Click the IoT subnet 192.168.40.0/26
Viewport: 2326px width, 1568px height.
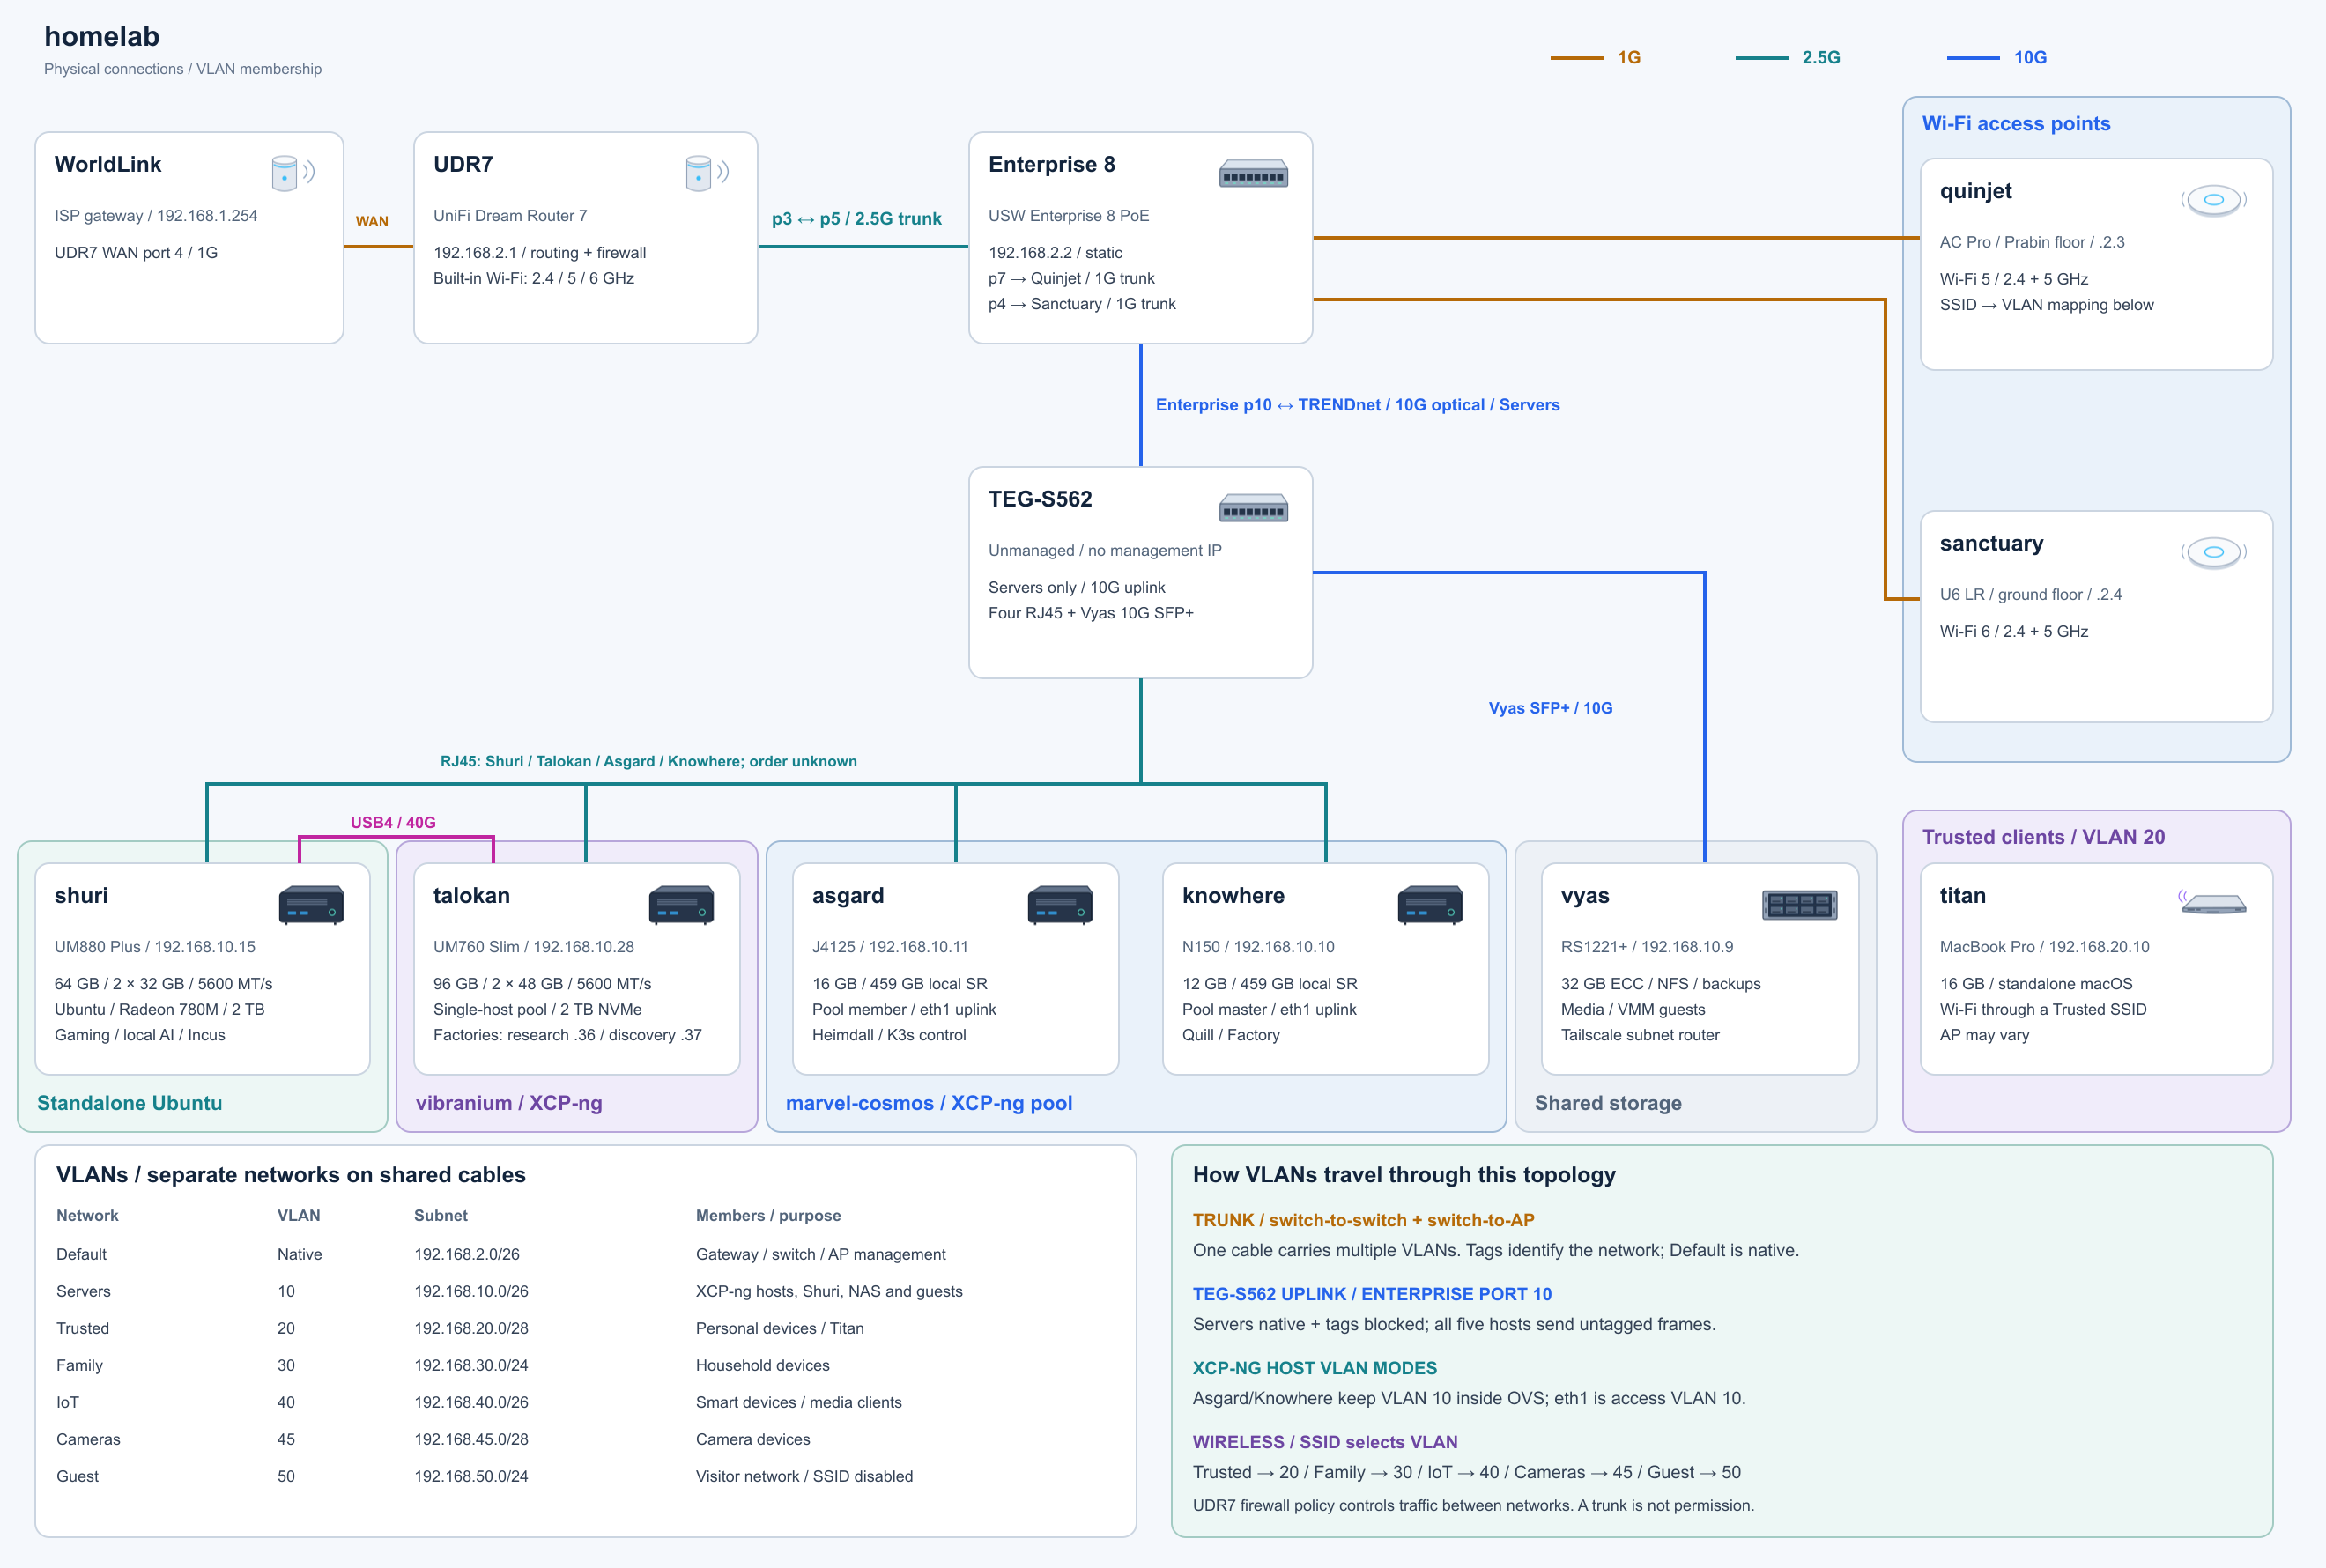(x=471, y=1402)
